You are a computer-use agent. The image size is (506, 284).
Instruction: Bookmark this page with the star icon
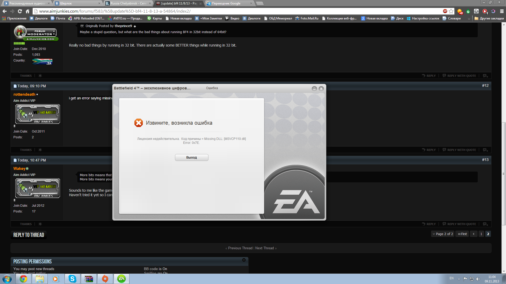[x=451, y=11]
